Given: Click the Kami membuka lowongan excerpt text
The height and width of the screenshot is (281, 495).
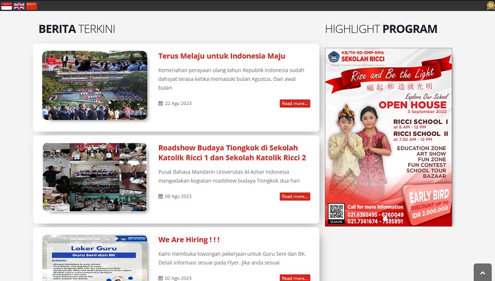Looking at the screenshot, I should coord(232,258).
